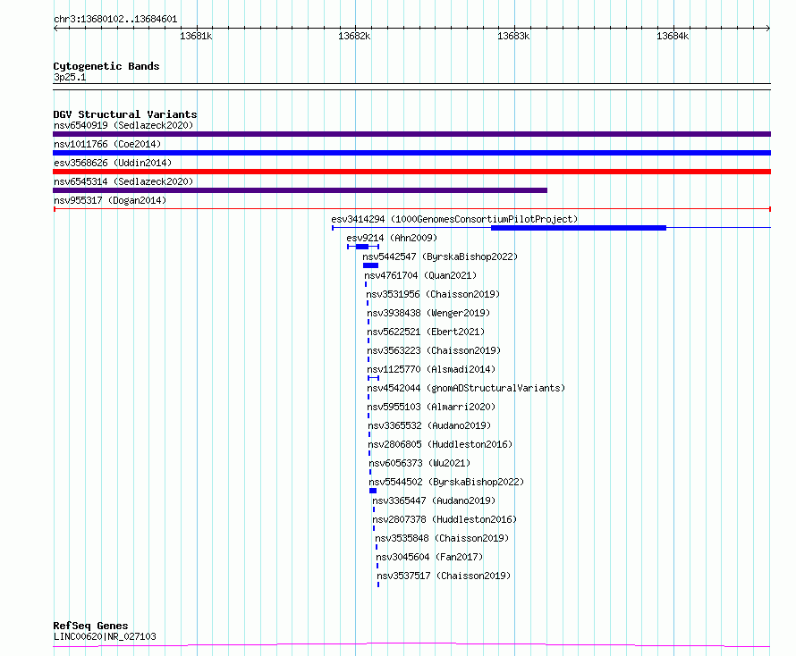Image resolution: width=796 pixels, height=656 pixels.
Task: Click the small blue block under nsv5544502
Action: point(373,491)
